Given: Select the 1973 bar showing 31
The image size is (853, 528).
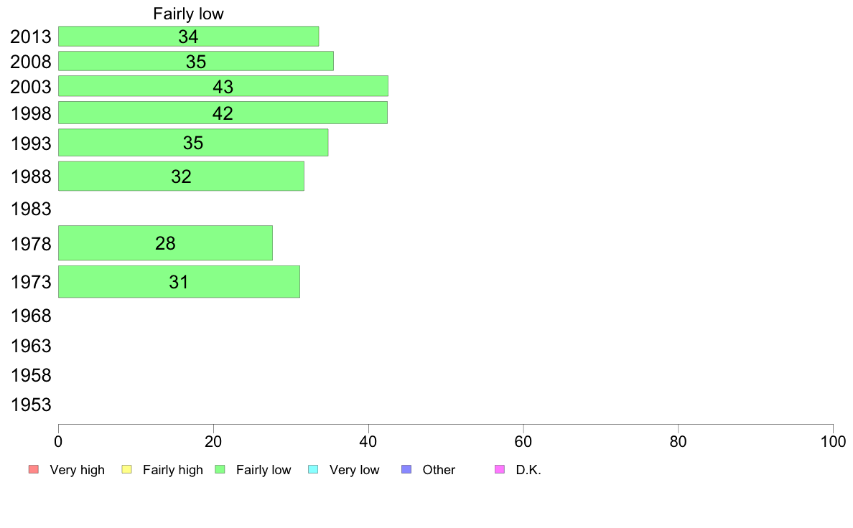Looking at the screenshot, I should click(x=179, y=282).
